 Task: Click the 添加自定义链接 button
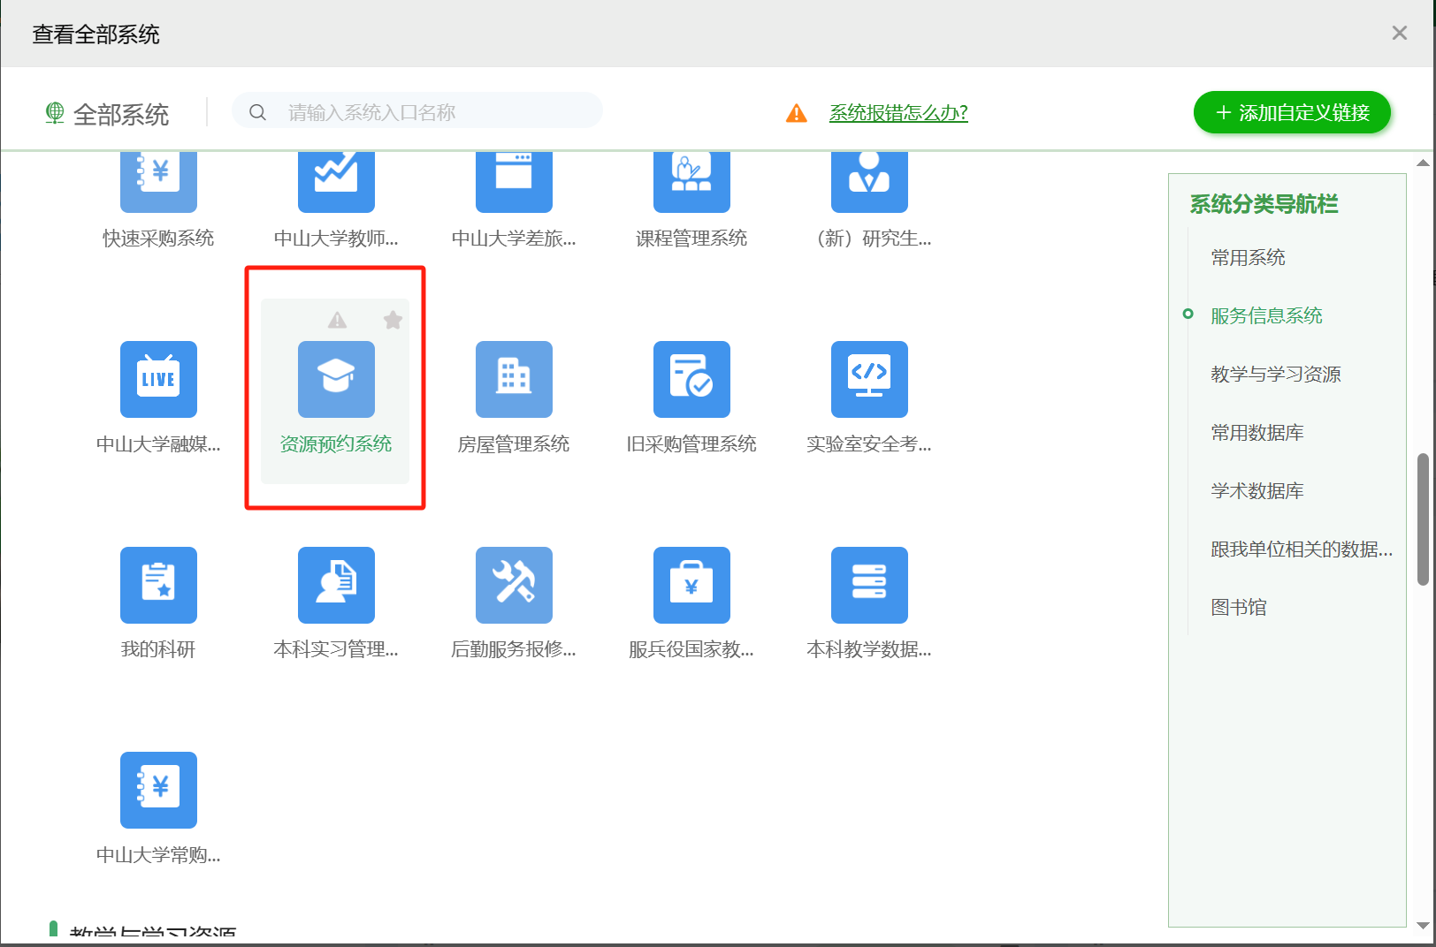1292,113
